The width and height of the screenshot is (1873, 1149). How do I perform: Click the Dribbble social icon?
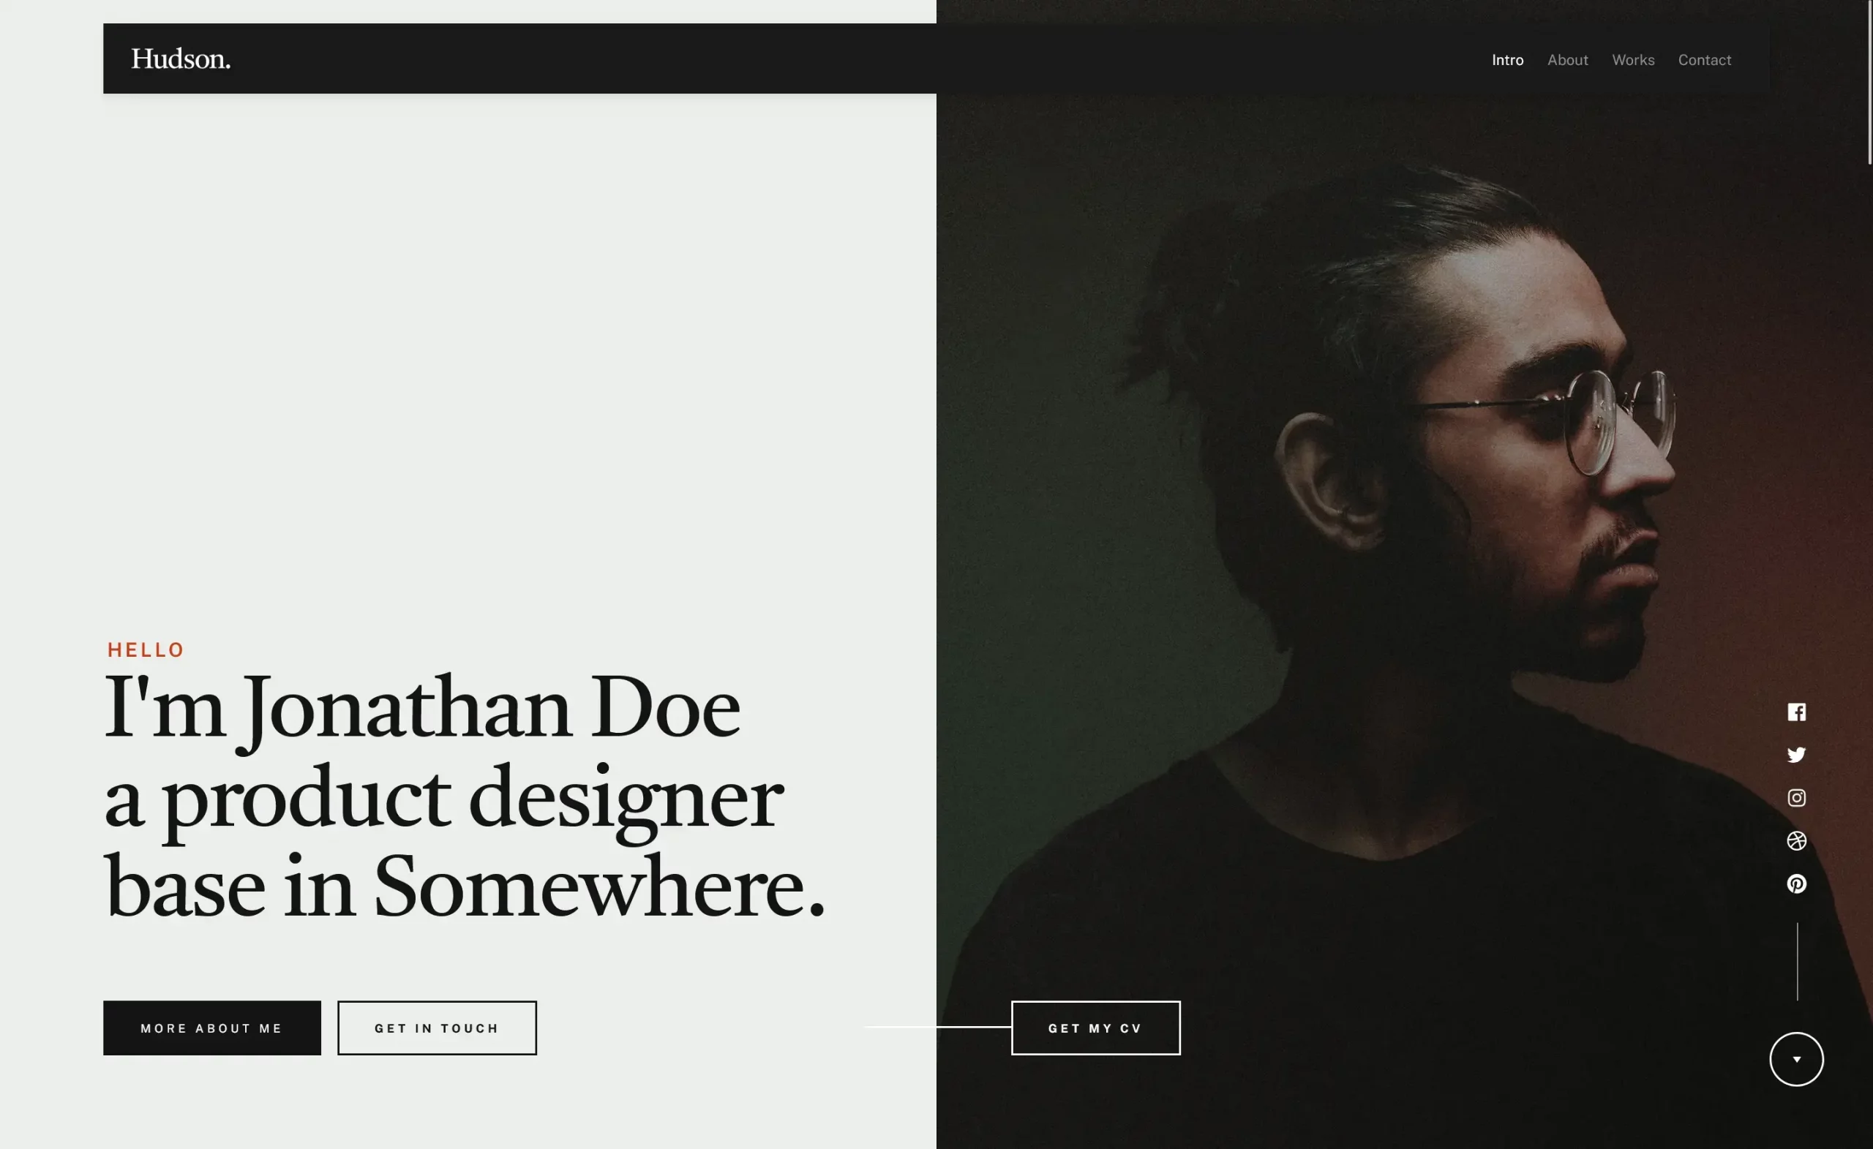coord(1795,841)
